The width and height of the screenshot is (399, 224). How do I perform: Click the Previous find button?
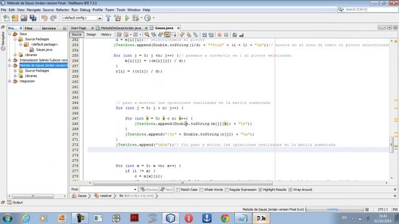point(149,189)
